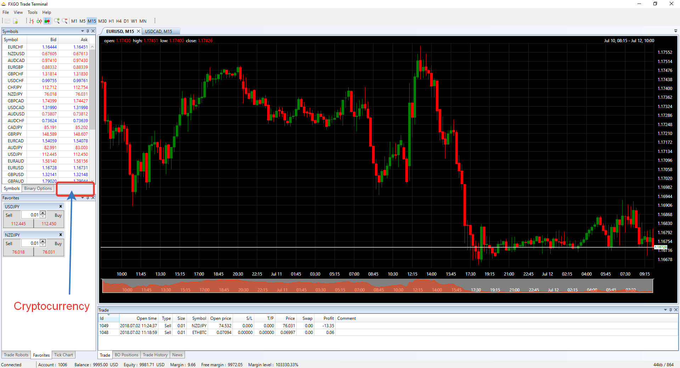Image resolution: width=680 pixels, height=368 pixels.
Task: Click the new document icon in toolbar
Action: pyautogui.click(x=15, y=21)
